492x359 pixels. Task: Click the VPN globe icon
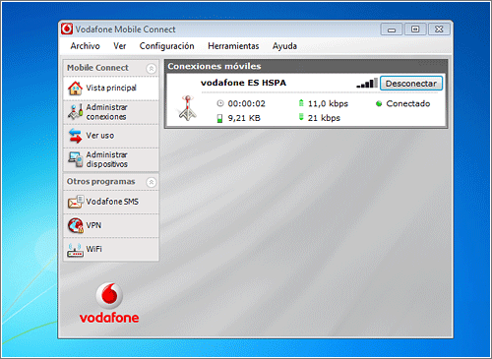click(x=76, y=225)
